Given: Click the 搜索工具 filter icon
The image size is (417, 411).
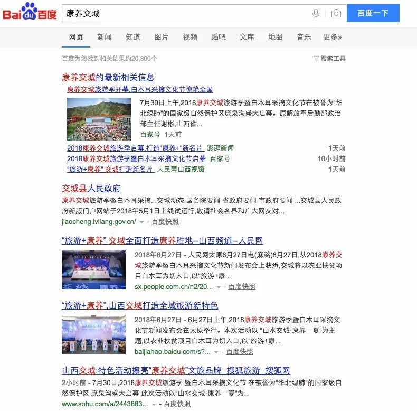Looking at the screenshot, I should [x=316, y=59].
